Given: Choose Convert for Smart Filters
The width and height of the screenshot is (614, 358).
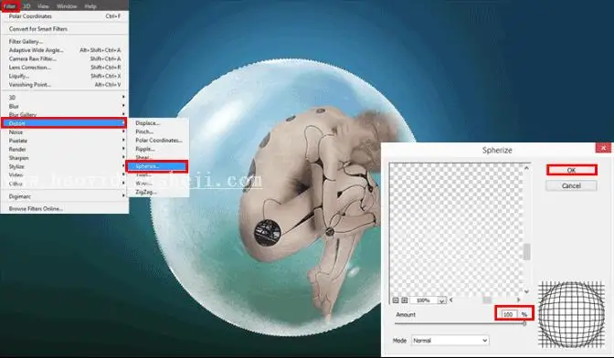Looking at the screenshot, I should point(65,29).
